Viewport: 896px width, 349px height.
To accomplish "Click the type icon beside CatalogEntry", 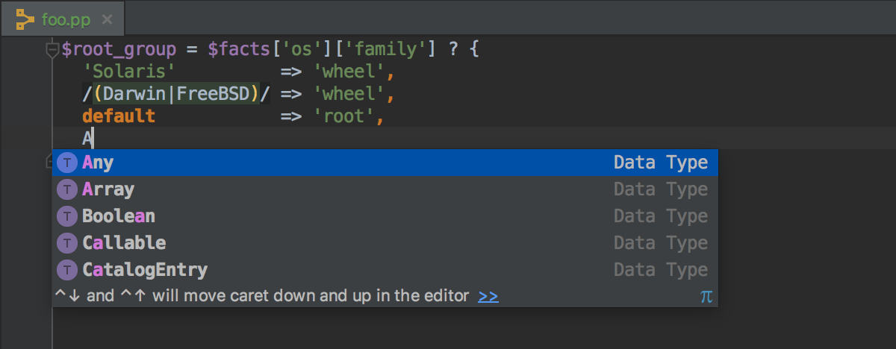I will 67,270.
